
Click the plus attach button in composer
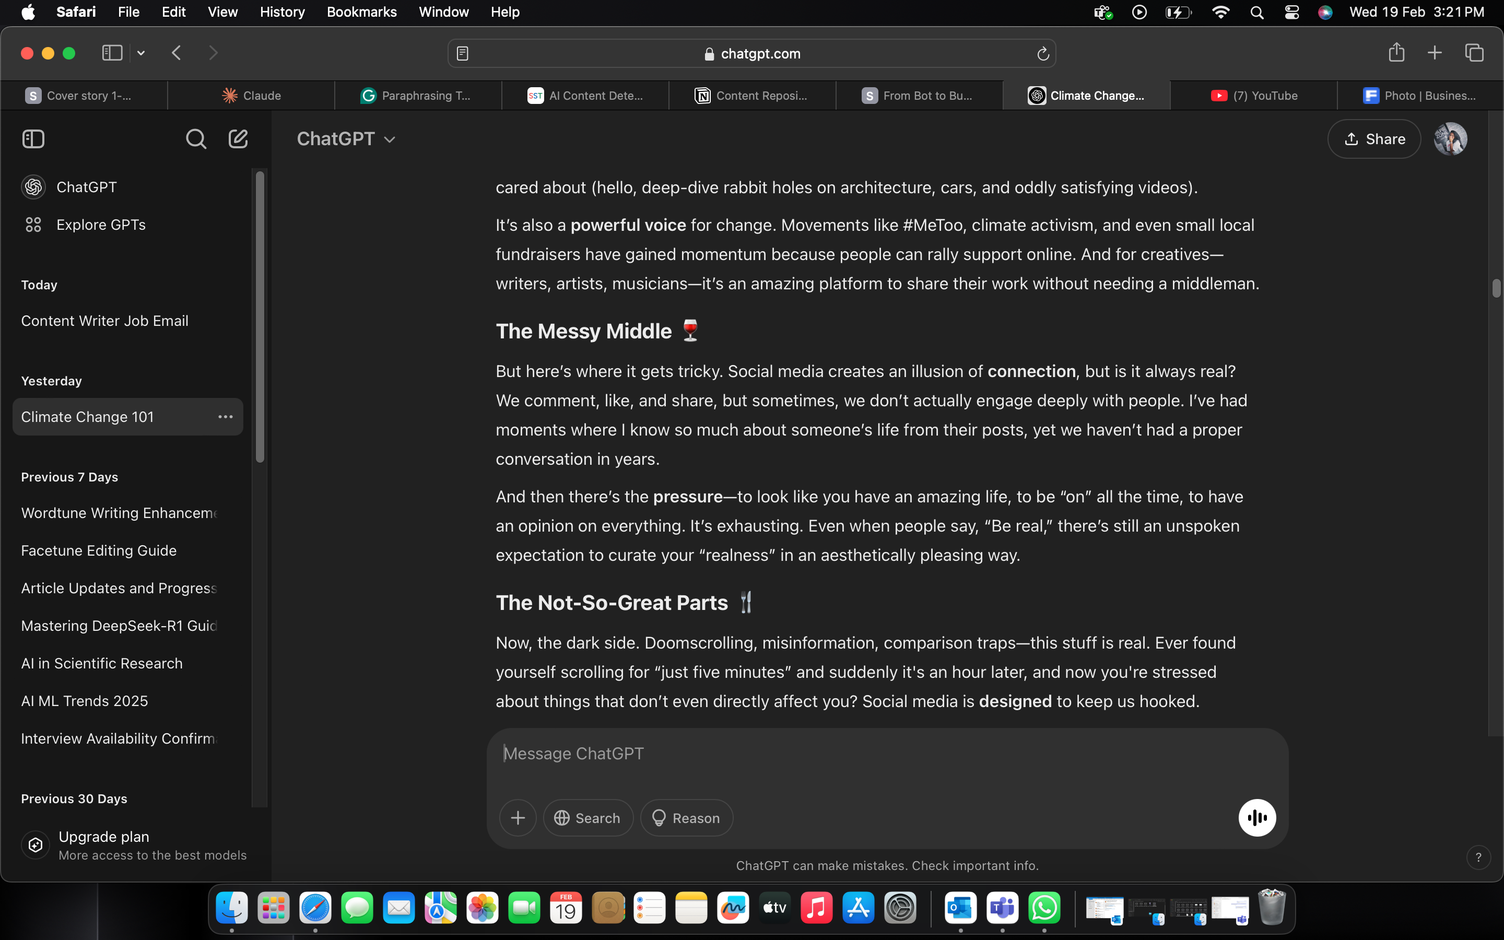[x=518, y=817]
